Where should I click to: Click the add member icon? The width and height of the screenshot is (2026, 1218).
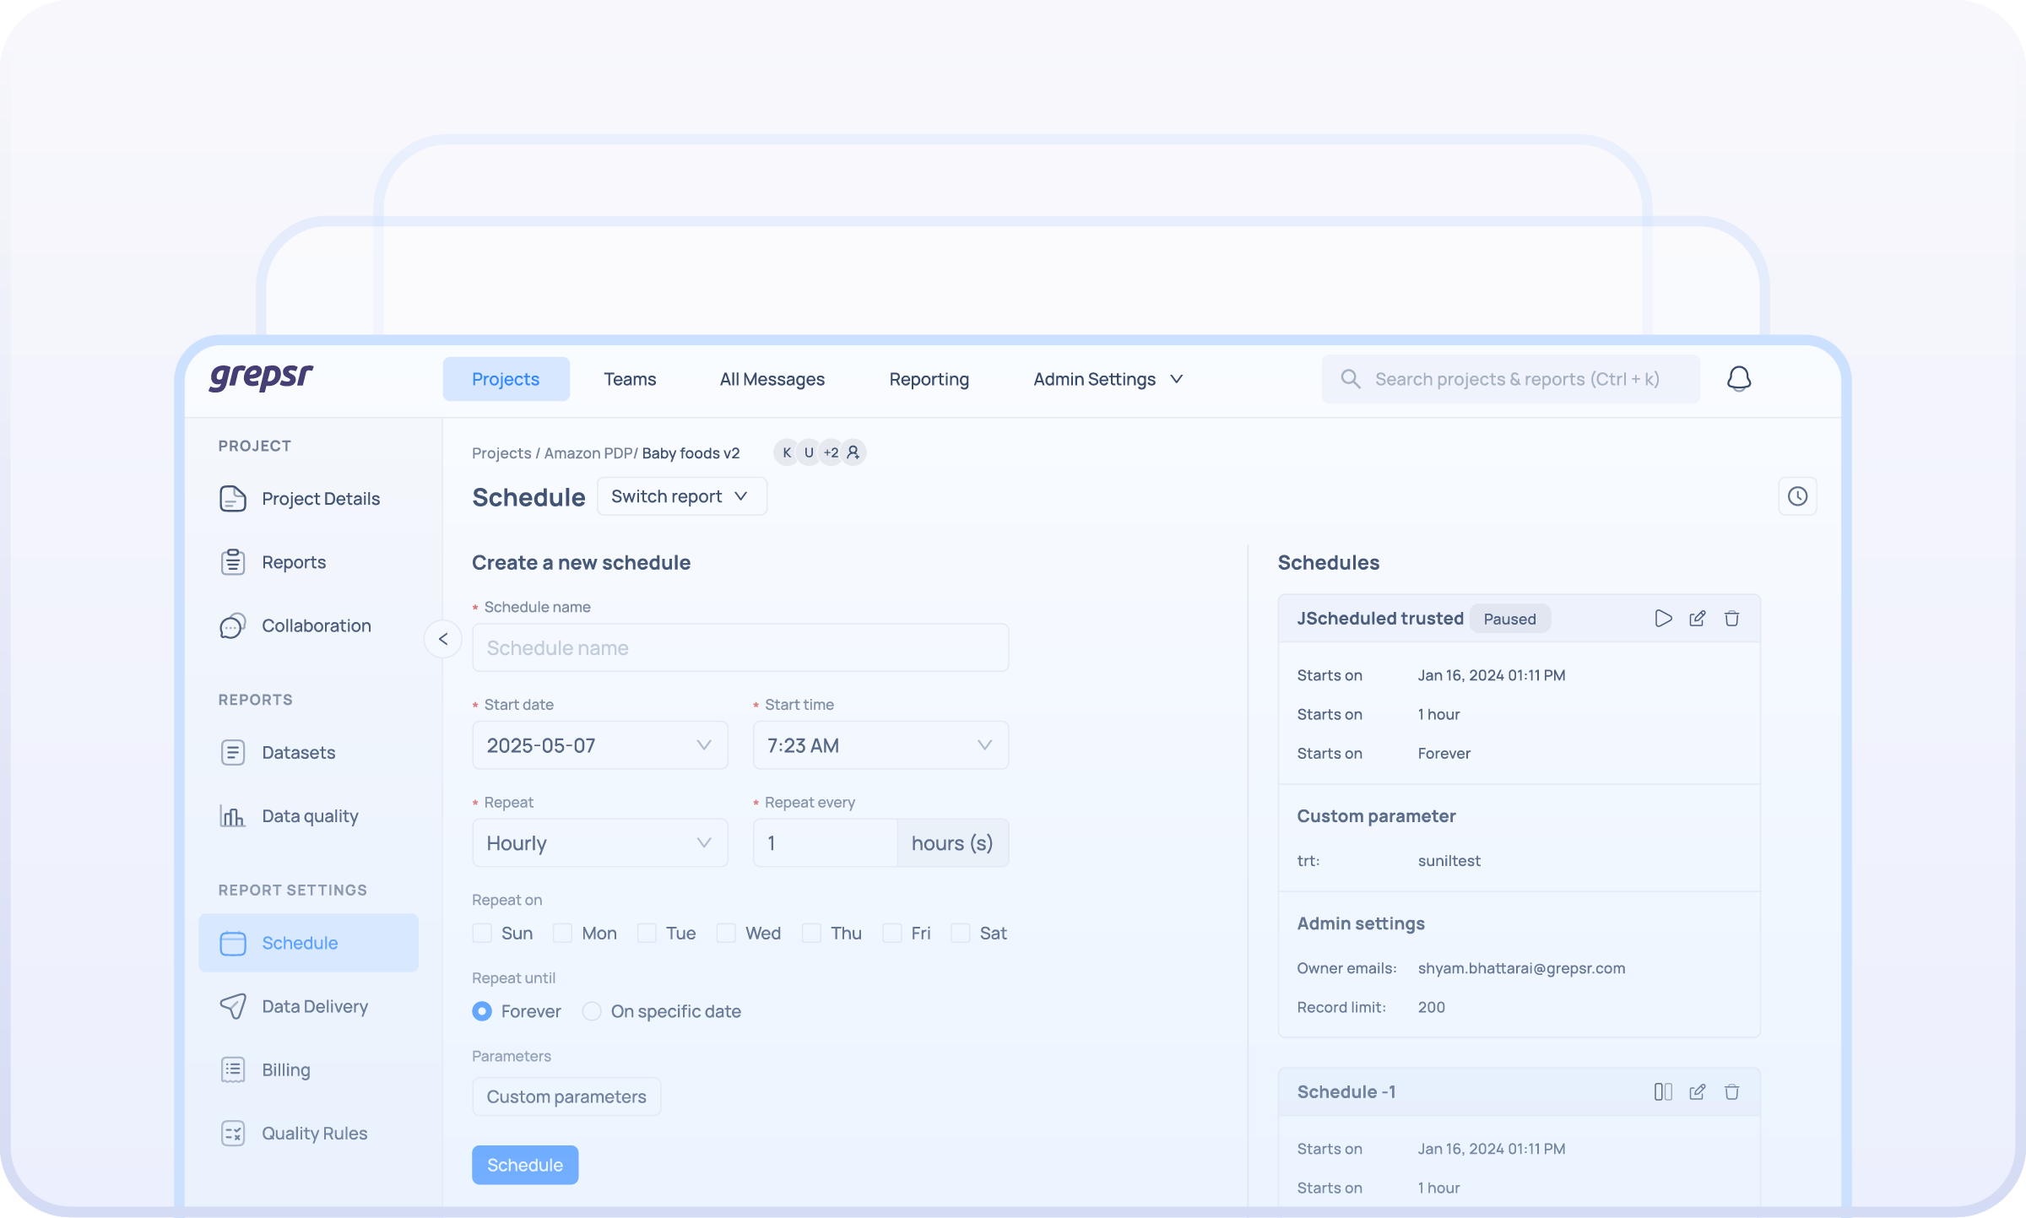pos(853,452)
